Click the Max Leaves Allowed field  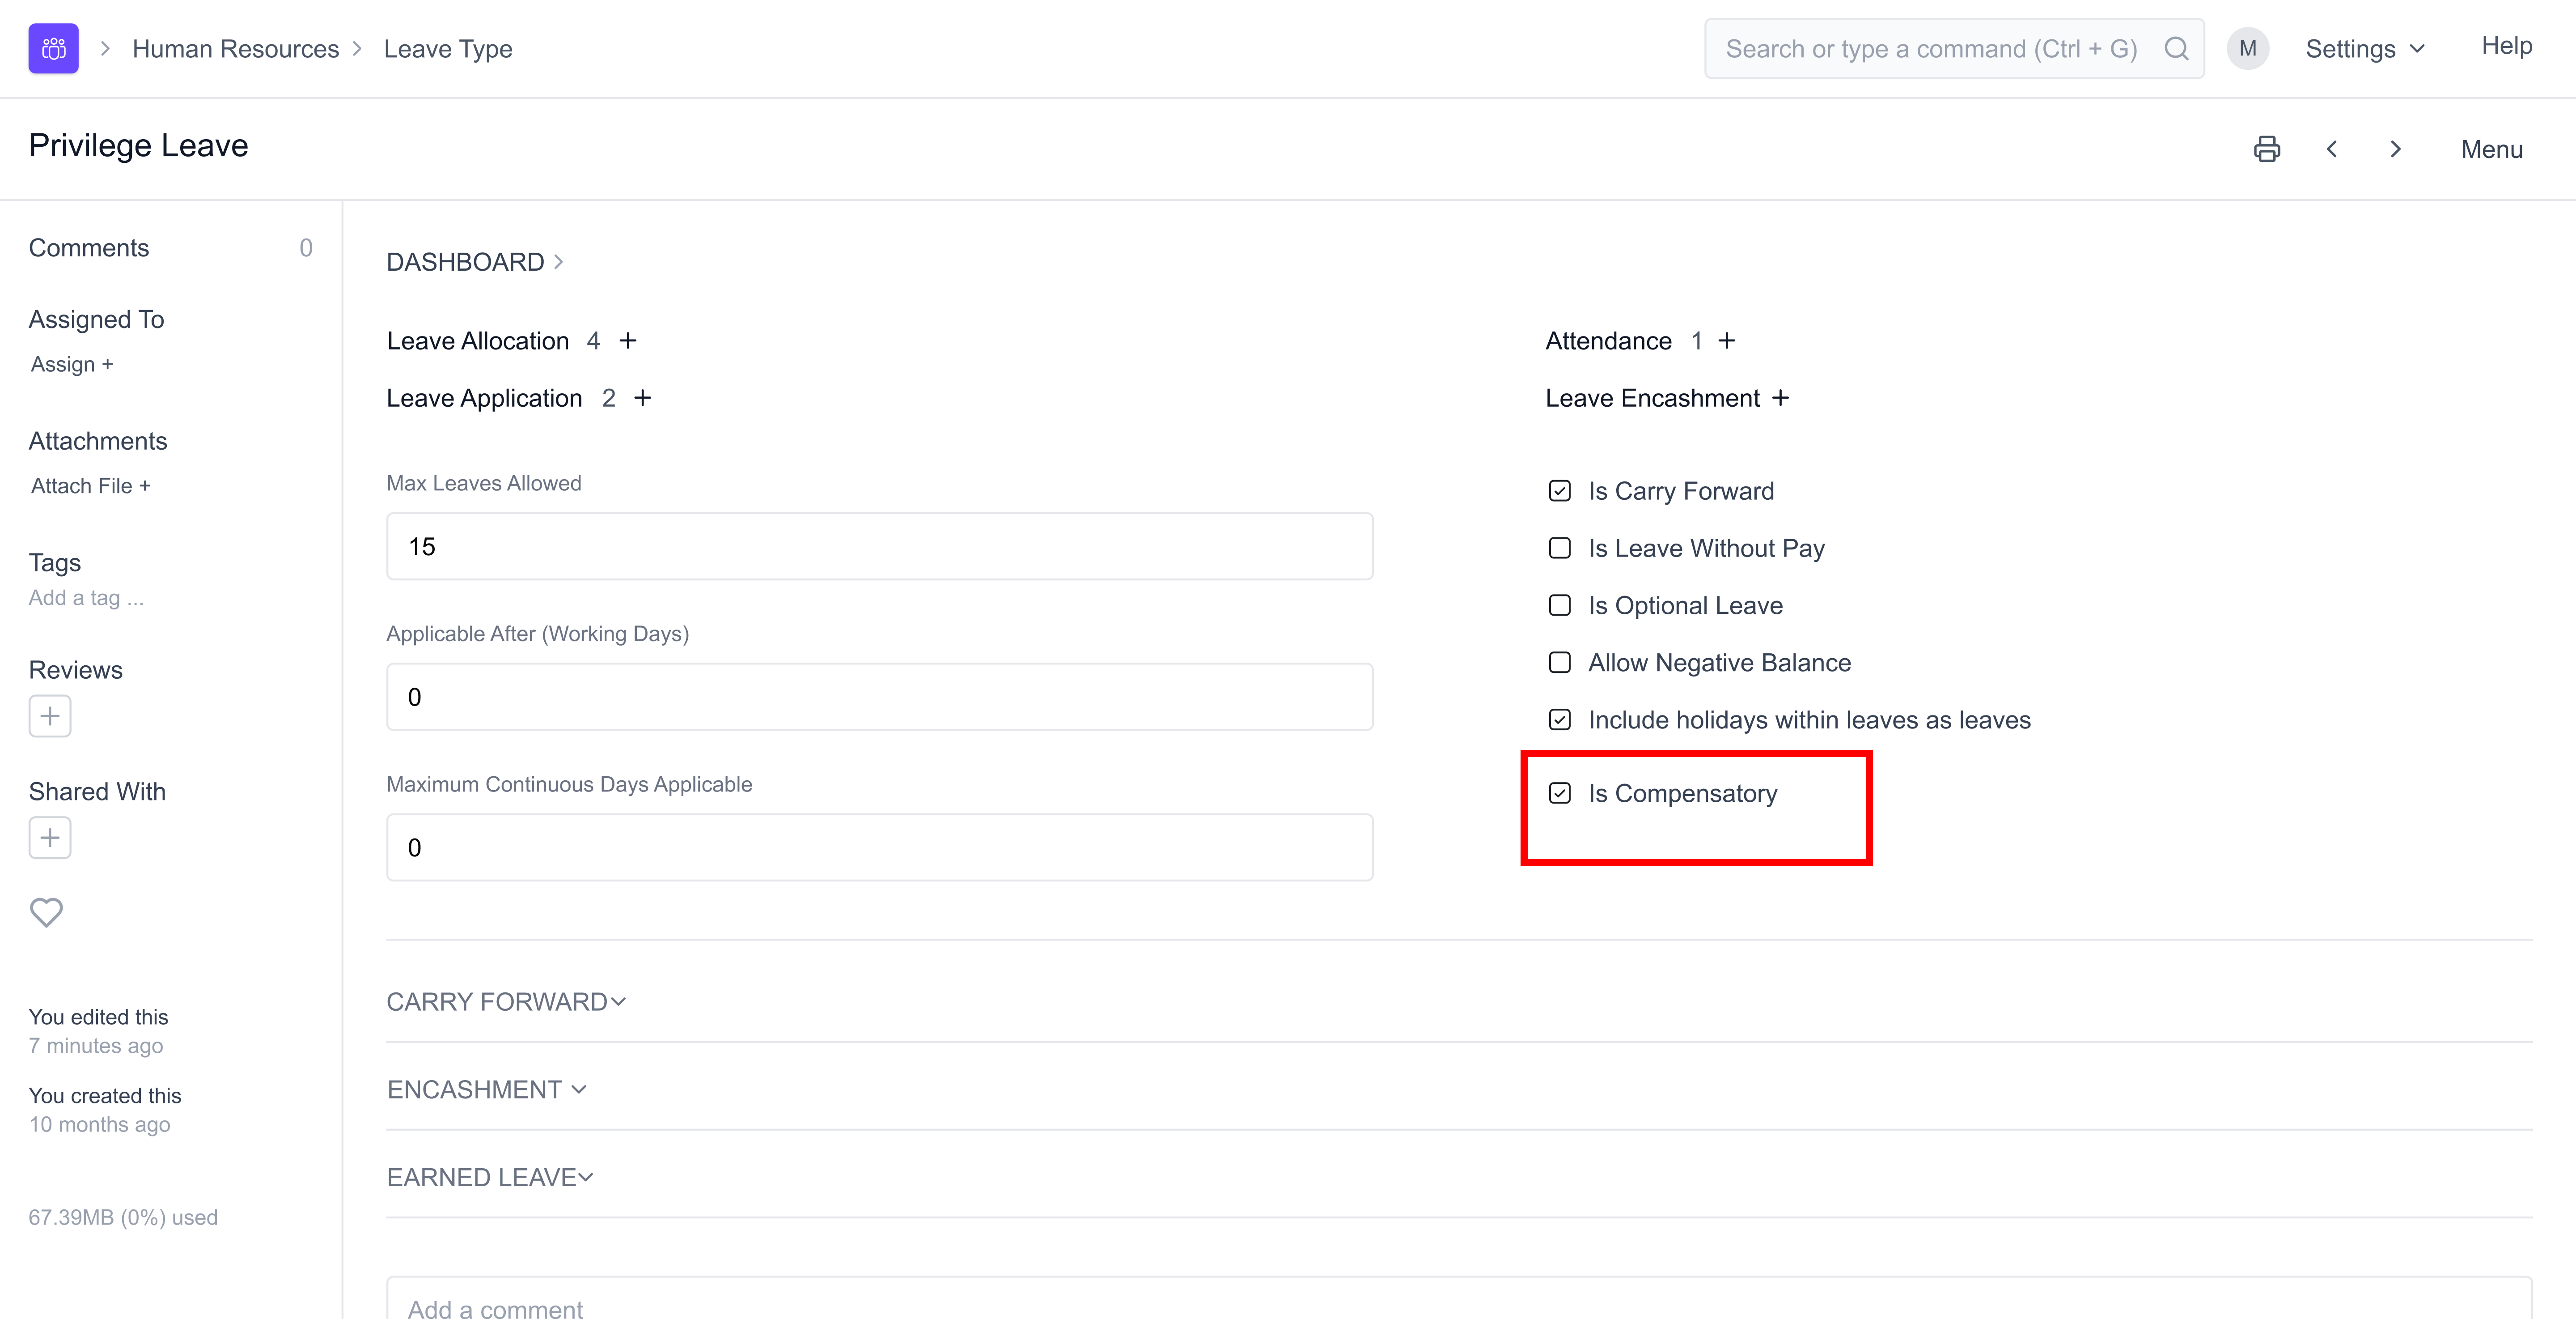point(879,546)
